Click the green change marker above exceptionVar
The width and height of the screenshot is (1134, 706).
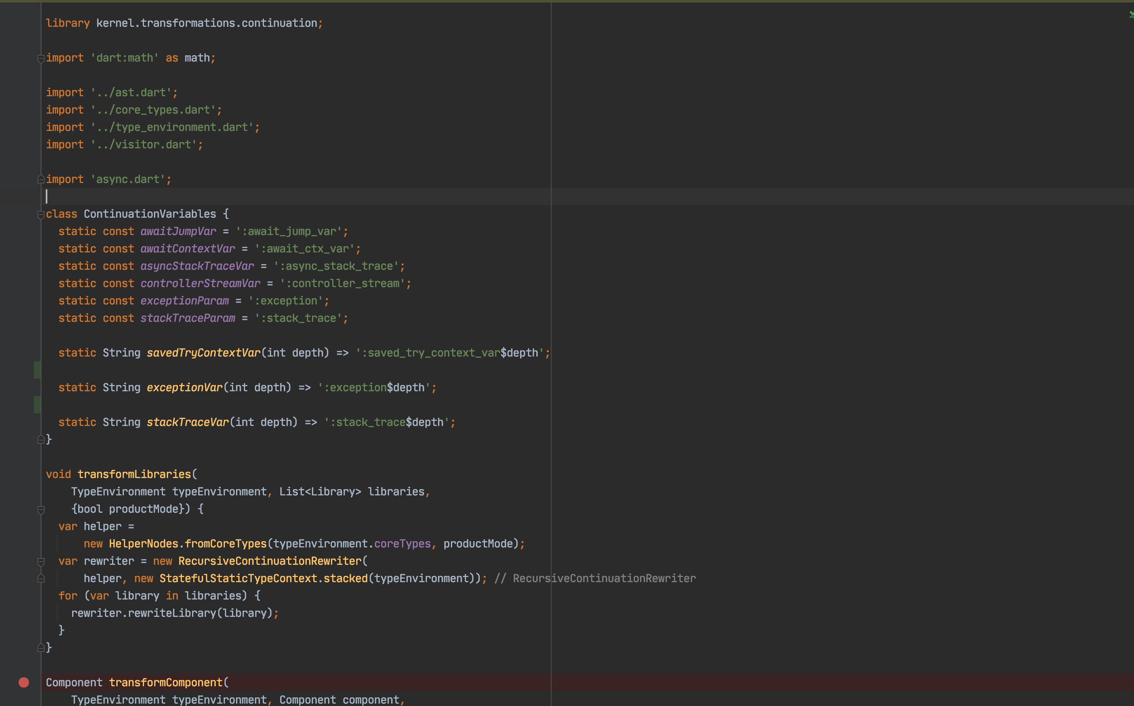37,370
